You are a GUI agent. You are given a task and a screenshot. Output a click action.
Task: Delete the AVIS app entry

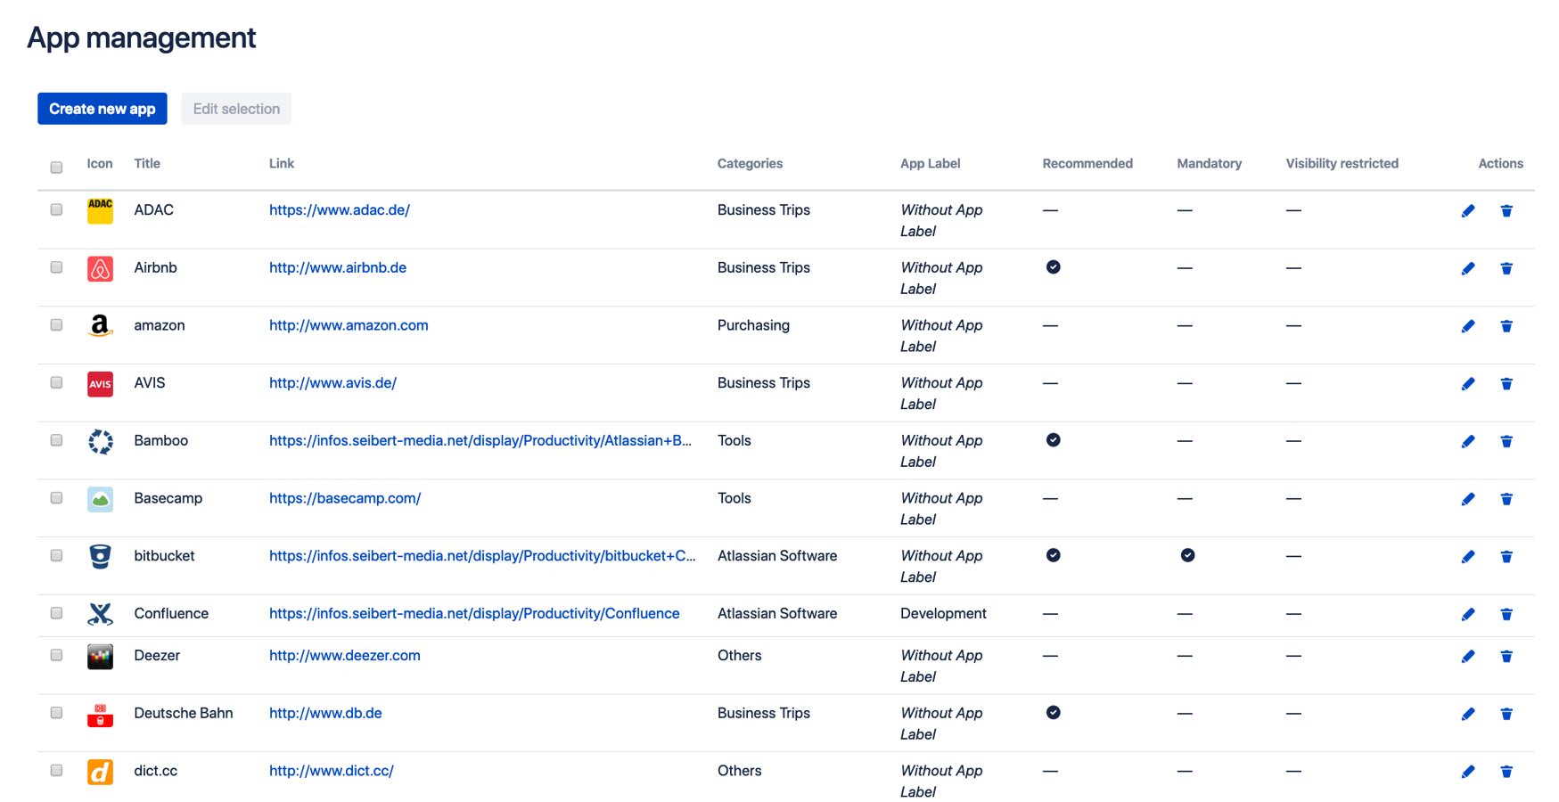pyautogui.click(x=1506, y=384)
